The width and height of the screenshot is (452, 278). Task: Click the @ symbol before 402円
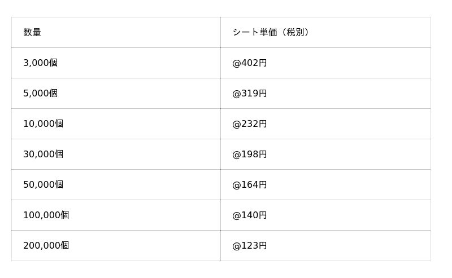click(x=237, y=63)
